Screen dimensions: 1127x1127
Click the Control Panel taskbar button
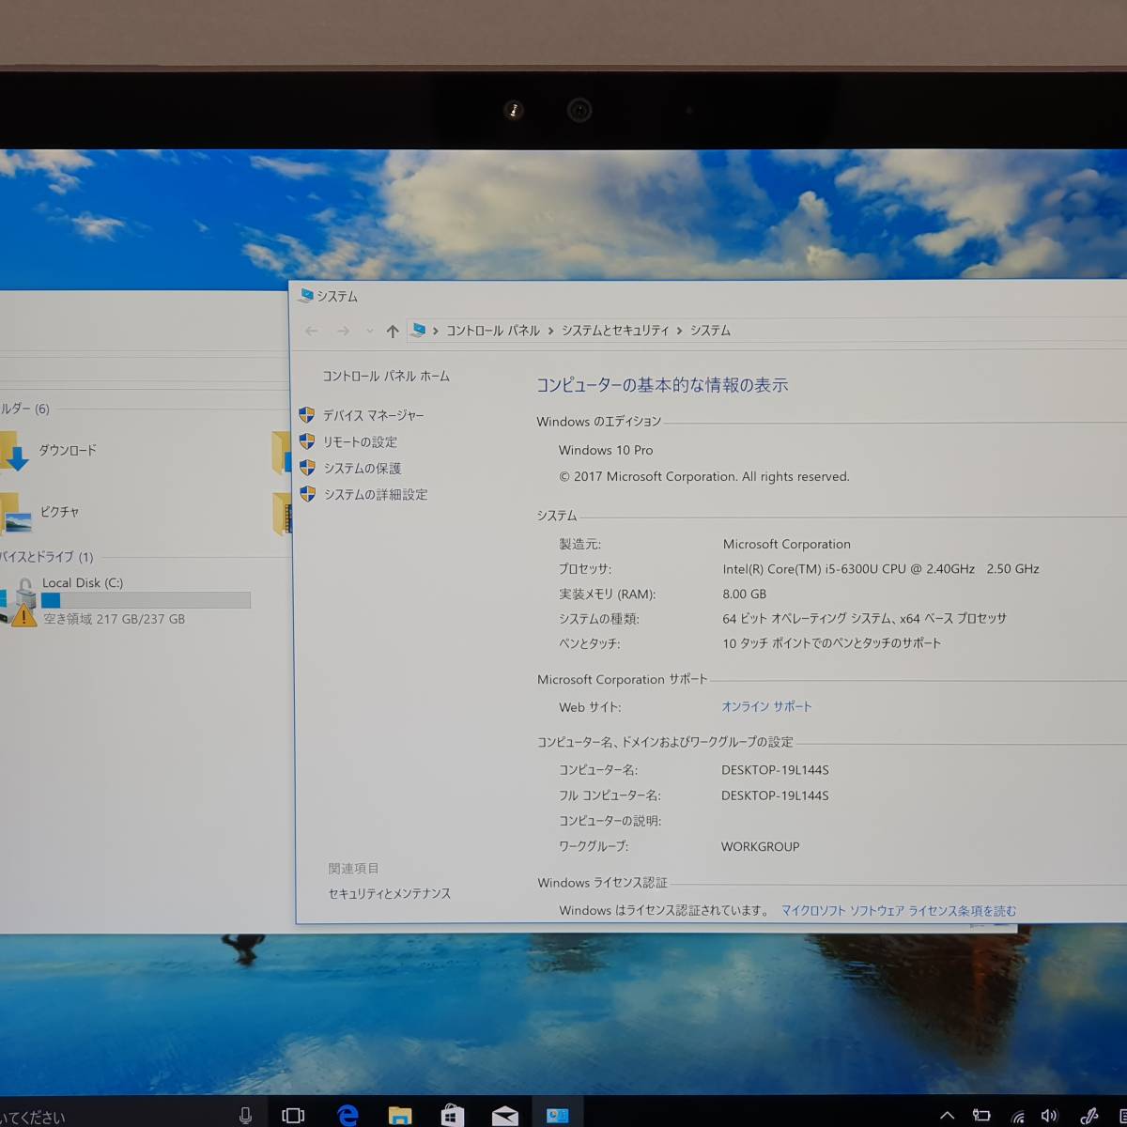pyautogui.click(x=557, y=1114)
